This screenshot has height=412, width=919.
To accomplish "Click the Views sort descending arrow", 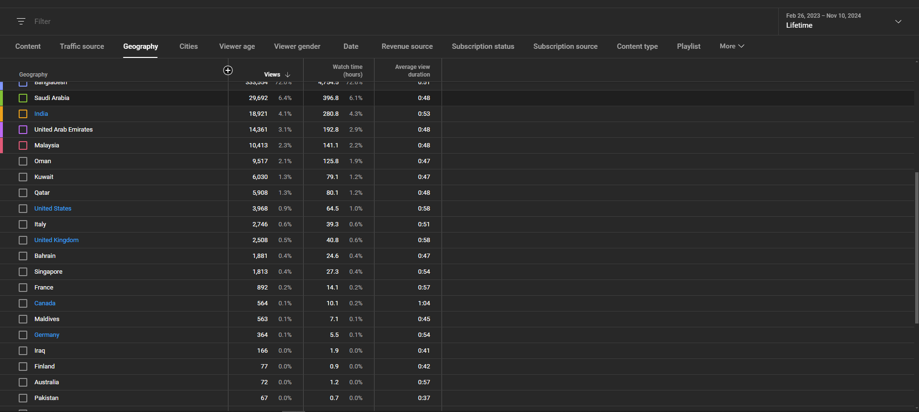I will 288,75.
